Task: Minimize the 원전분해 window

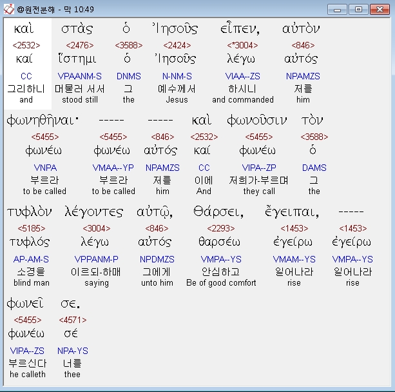Action: pos(337,10)
